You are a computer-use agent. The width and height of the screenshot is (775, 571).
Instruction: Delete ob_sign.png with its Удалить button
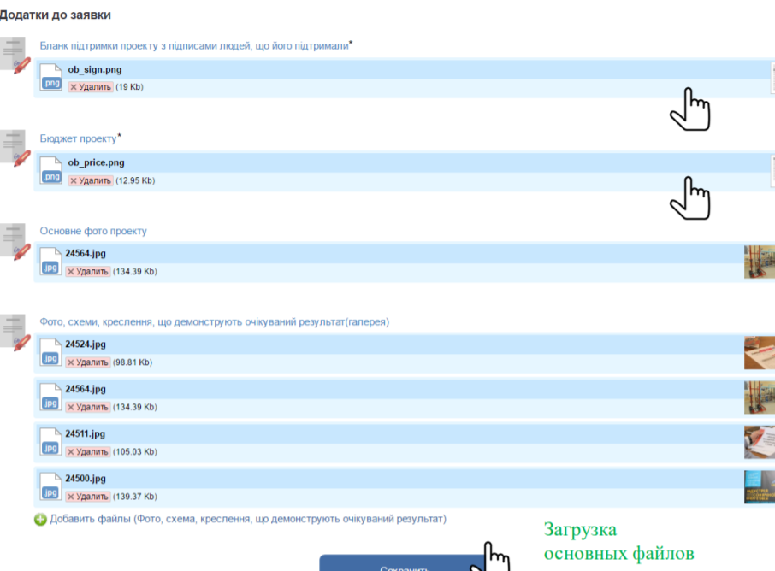click(90, 87)
